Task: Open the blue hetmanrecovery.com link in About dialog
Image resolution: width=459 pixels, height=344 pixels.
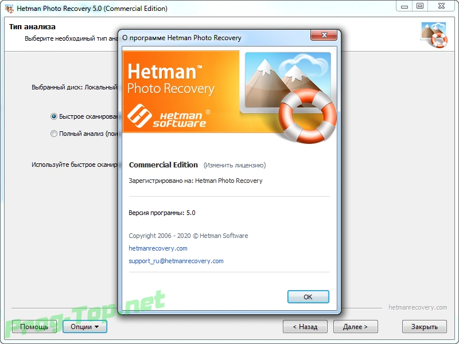Action: [x=158, y=248]
